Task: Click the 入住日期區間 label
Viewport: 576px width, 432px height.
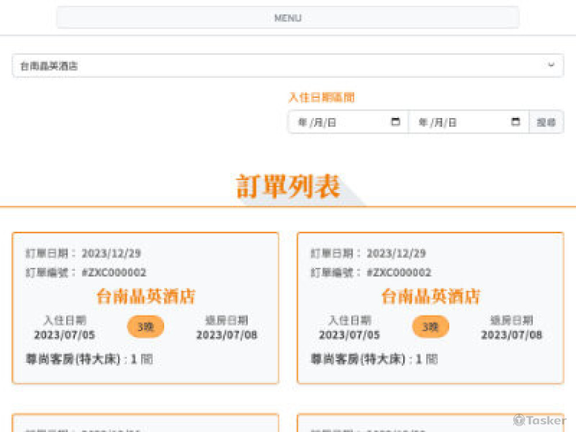Action: click(321, 97)
